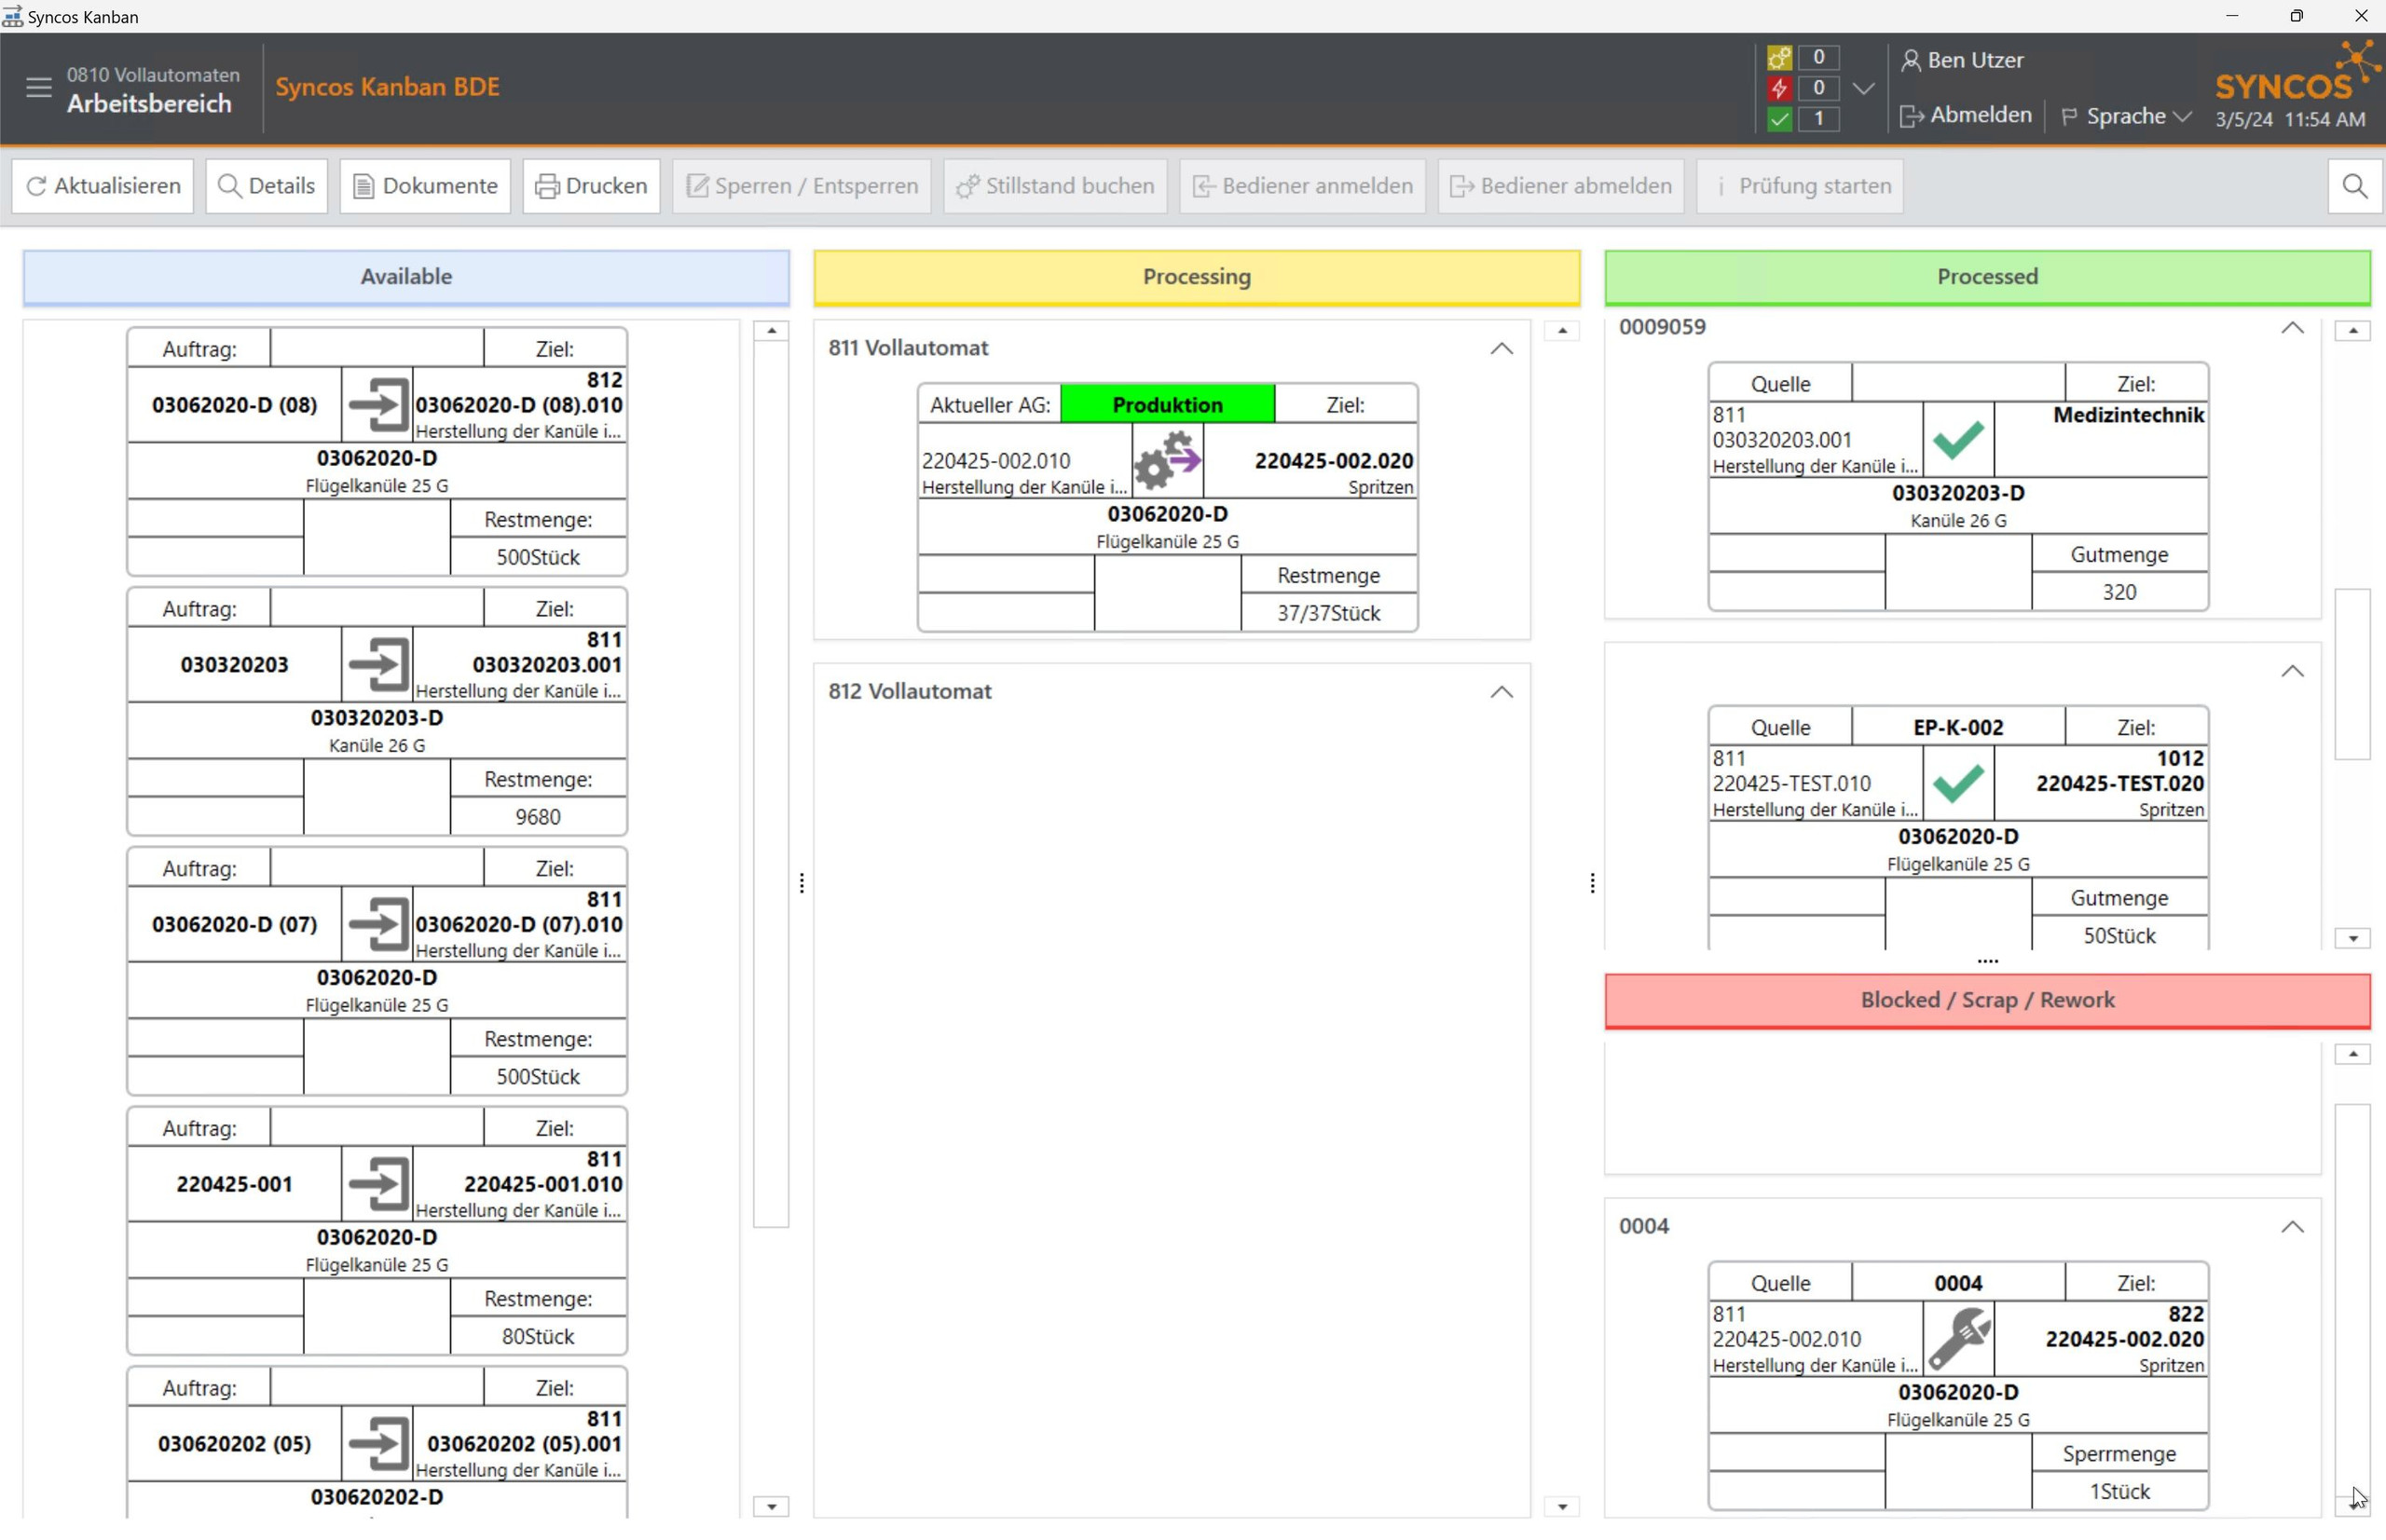The width and height of the screenshot is (2386, 1540).
Task: Select the Processing column header
Action: coord(1197,277)
